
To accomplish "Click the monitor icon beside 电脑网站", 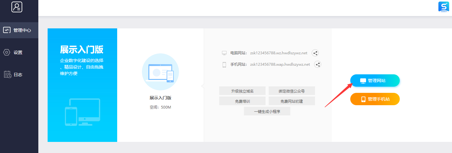I will [224, 53].
